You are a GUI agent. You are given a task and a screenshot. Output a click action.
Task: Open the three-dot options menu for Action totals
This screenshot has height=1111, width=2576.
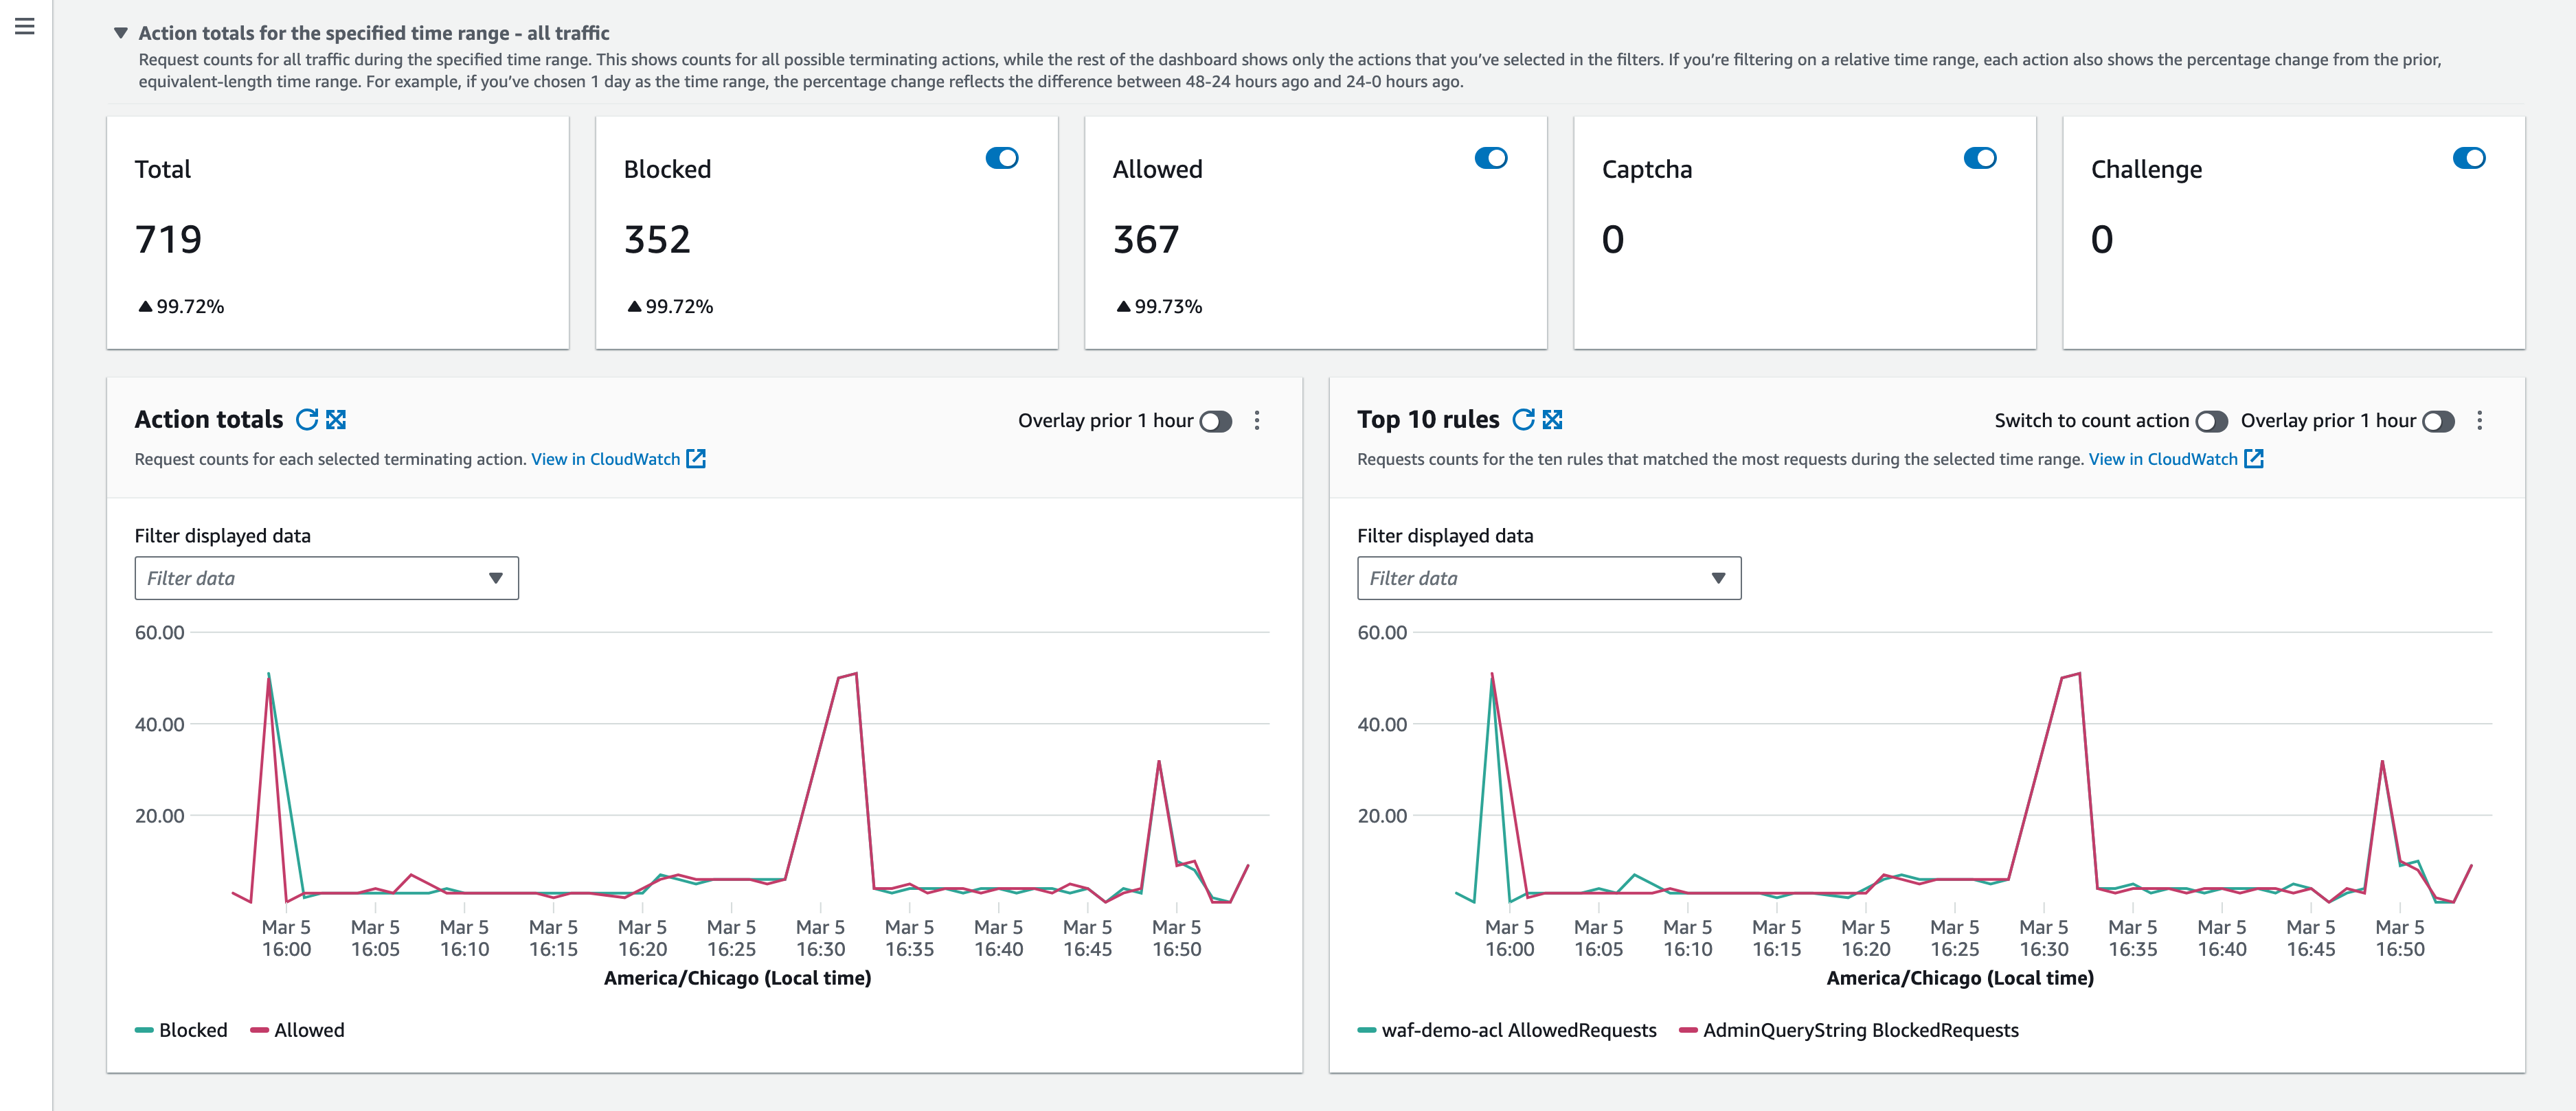click(x=1257, y=421)
